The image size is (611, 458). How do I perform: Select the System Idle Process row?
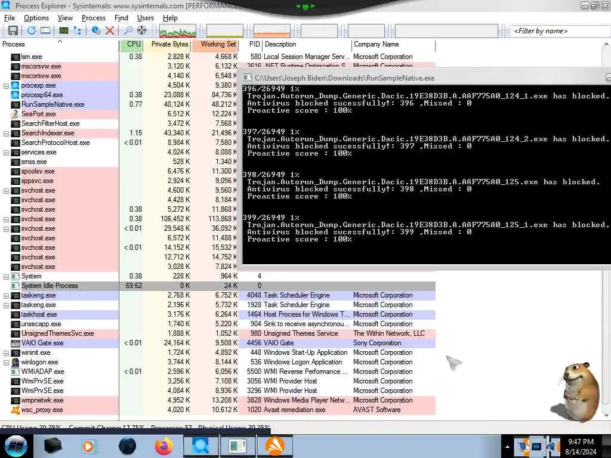click(217, 286)
